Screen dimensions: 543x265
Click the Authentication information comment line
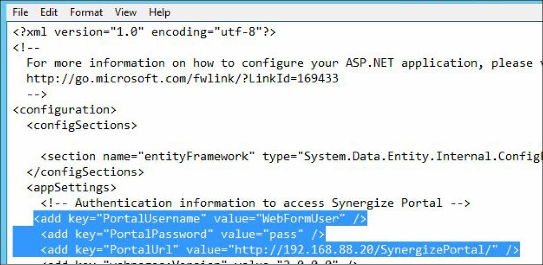[255, 203]
